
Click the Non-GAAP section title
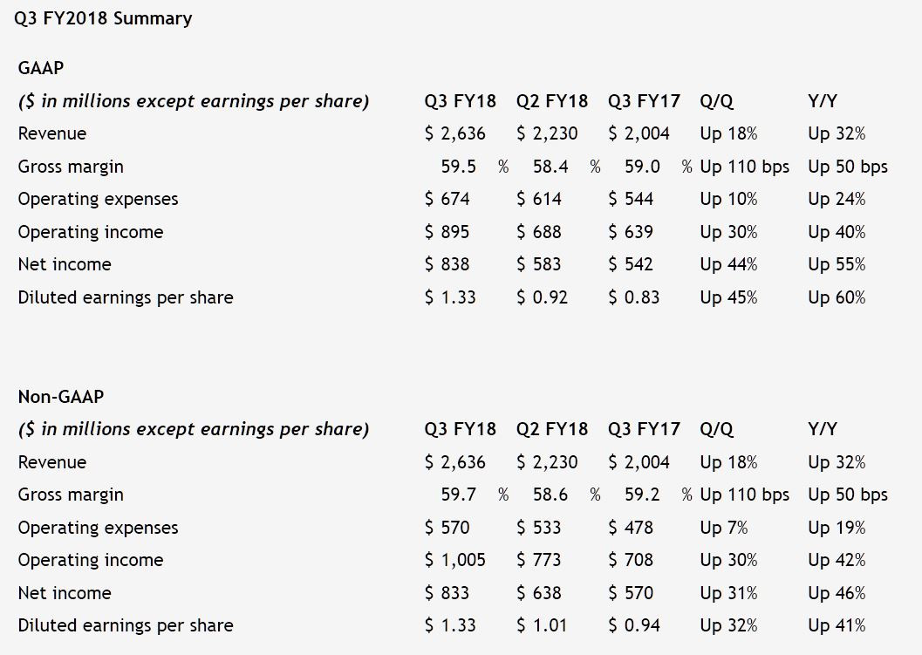61,396
